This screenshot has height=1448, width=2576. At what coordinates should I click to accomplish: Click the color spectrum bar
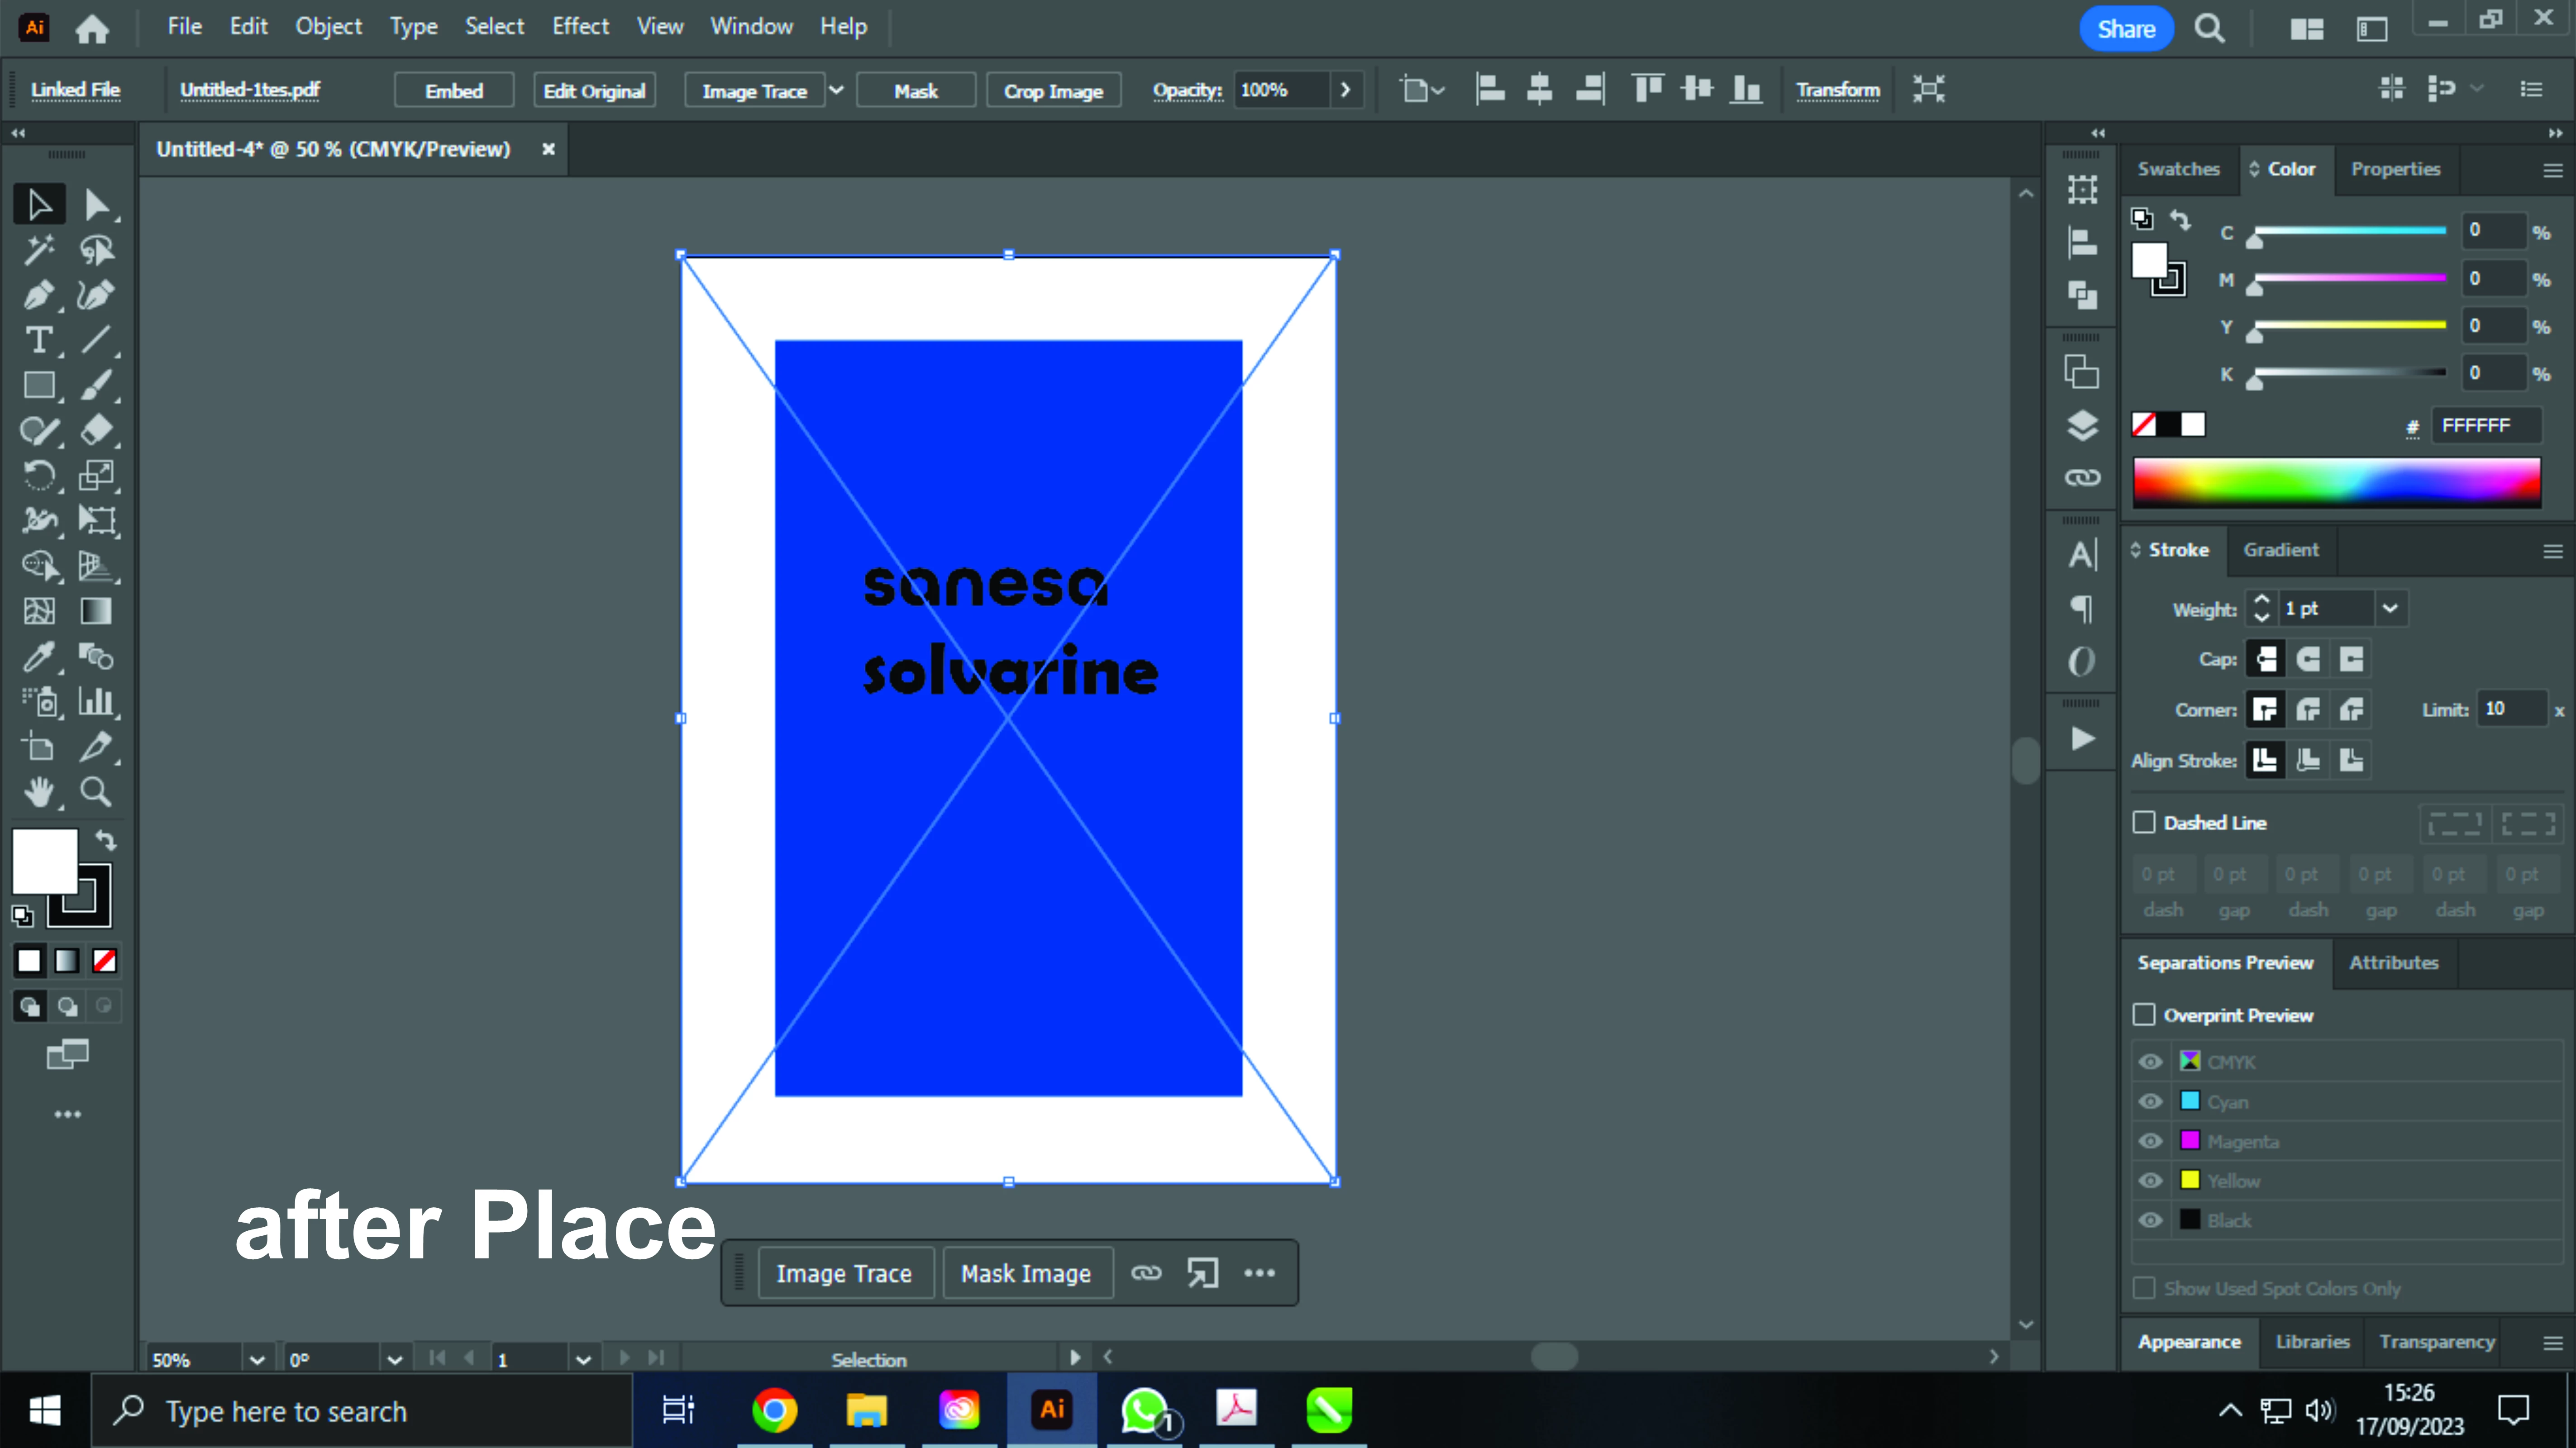point(2336,483)
